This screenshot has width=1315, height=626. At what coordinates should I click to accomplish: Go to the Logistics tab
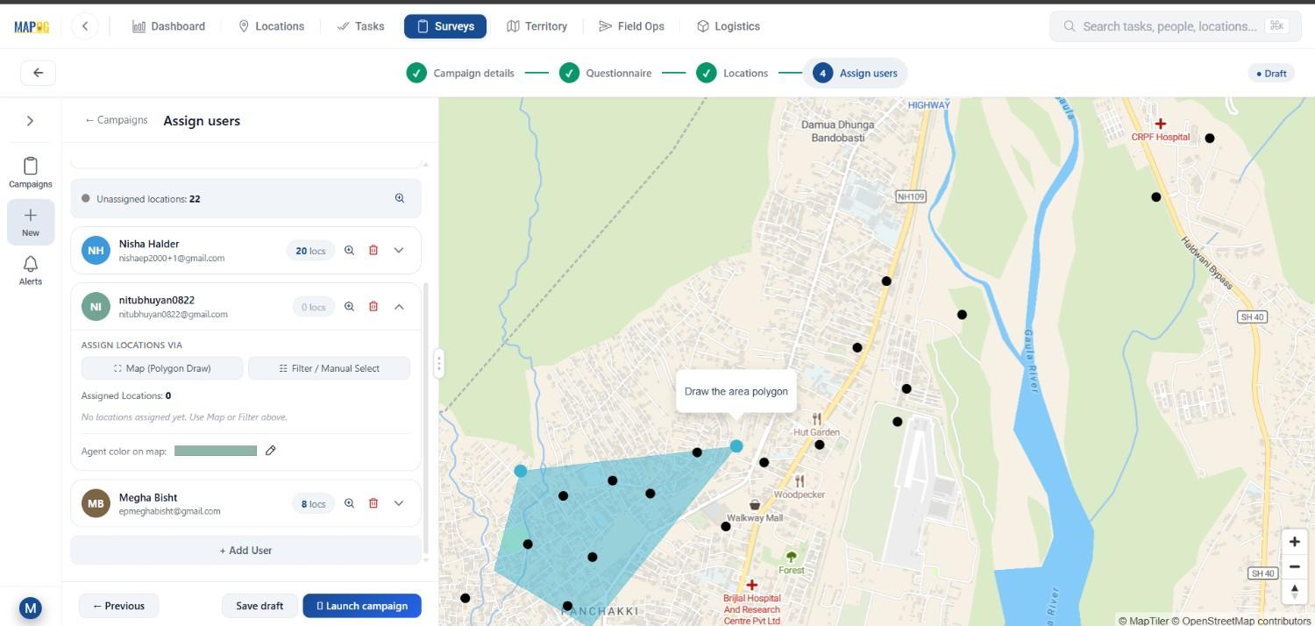(x=728, y=26)
